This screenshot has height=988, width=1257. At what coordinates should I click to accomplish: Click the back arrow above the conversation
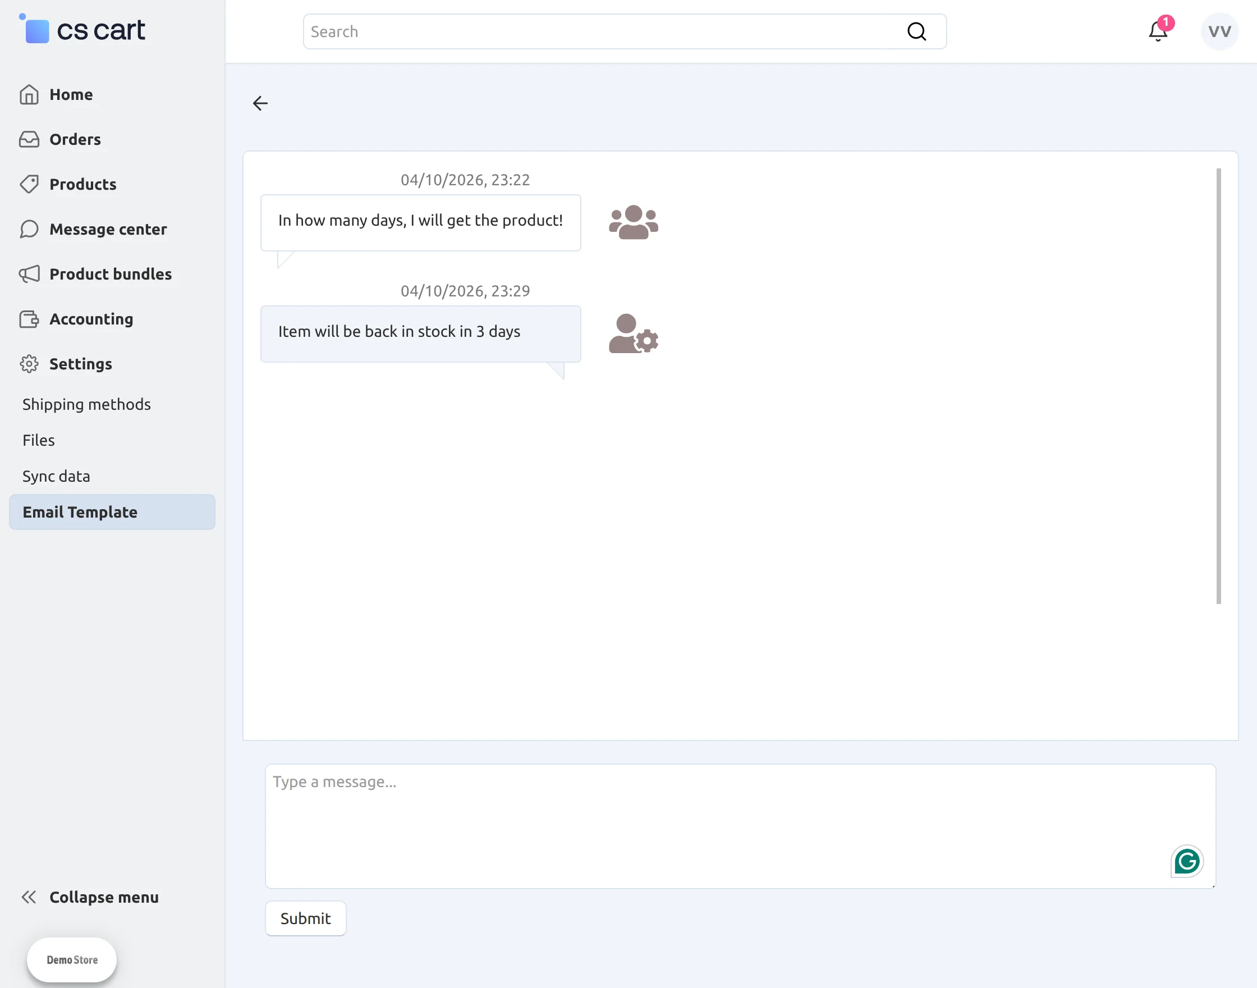coord(260,103)
